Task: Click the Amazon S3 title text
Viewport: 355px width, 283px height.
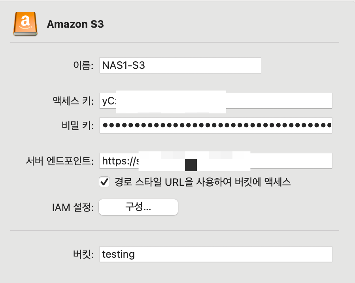Action: [x=75, y=24]
